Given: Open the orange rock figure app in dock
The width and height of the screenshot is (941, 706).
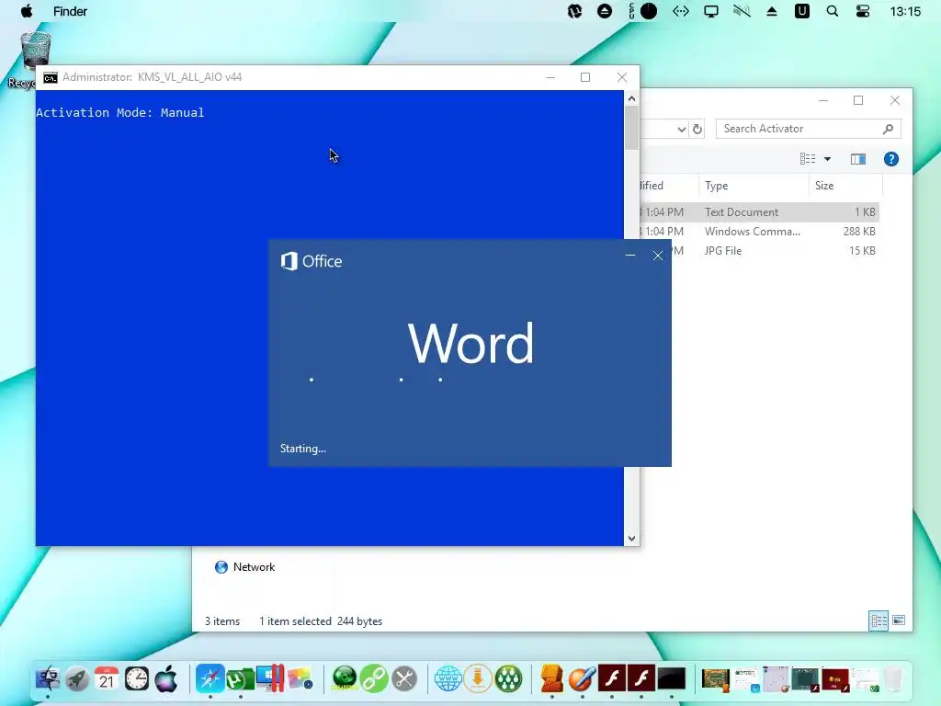Looking at the screenshot, I should 552,679.
